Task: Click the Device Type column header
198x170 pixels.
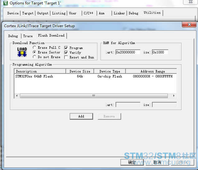Action: click(110, 71)
